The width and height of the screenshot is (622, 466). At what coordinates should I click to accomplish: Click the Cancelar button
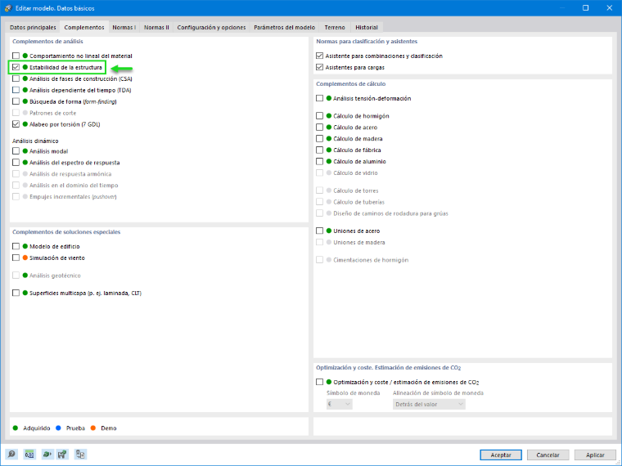click(x=548, y=455)
